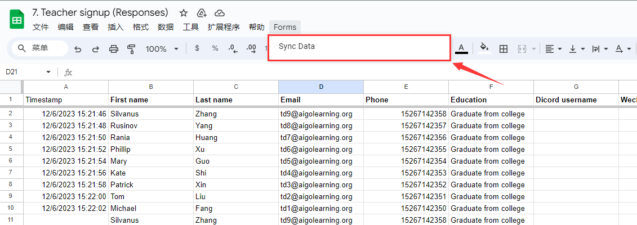Star this spreadsheet document
The width and height of the screenshot is (637, 225).
[184, 12]
